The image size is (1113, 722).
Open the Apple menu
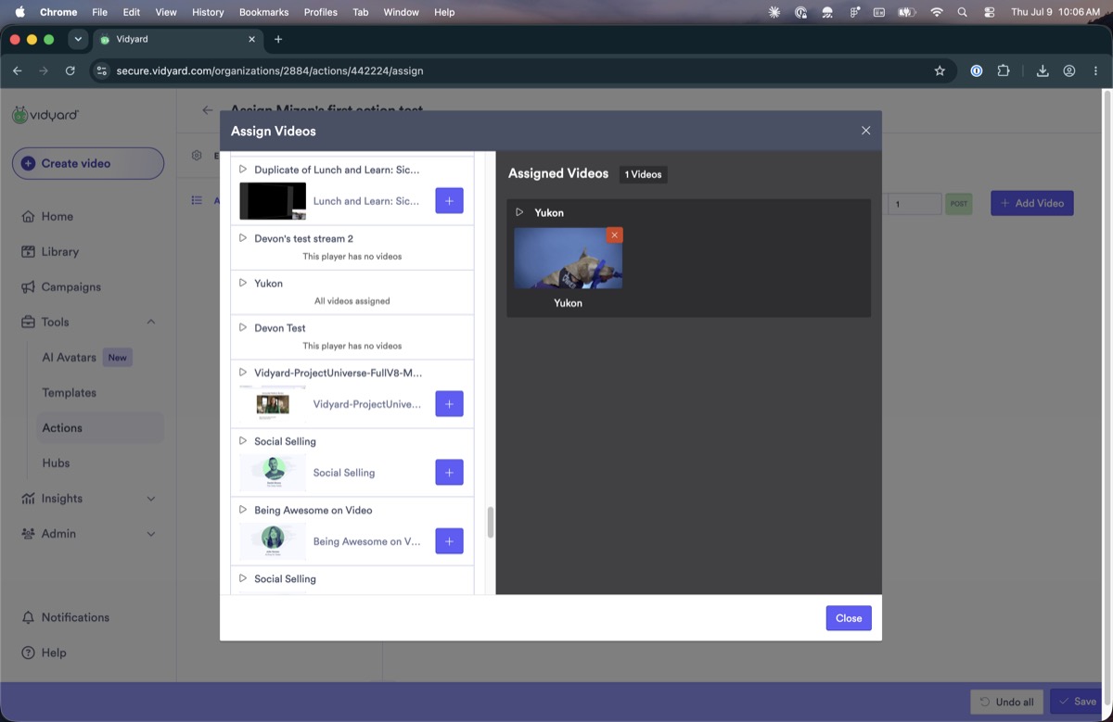19,12
